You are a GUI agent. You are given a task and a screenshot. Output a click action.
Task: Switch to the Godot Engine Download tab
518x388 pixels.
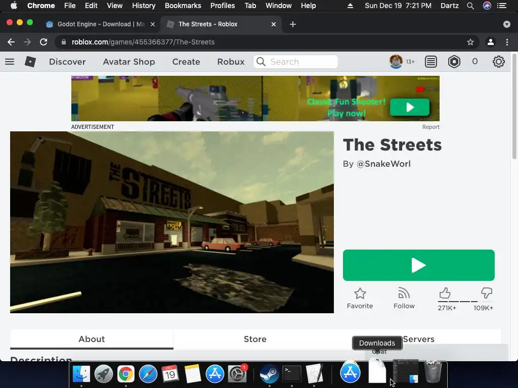click(100, 24)
